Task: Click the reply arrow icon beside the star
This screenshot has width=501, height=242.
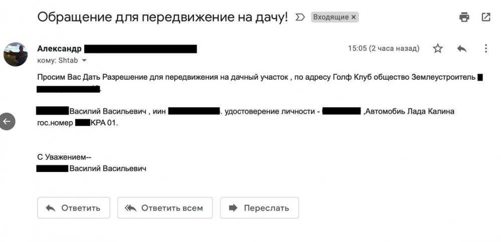Action: tap(462, 49)
